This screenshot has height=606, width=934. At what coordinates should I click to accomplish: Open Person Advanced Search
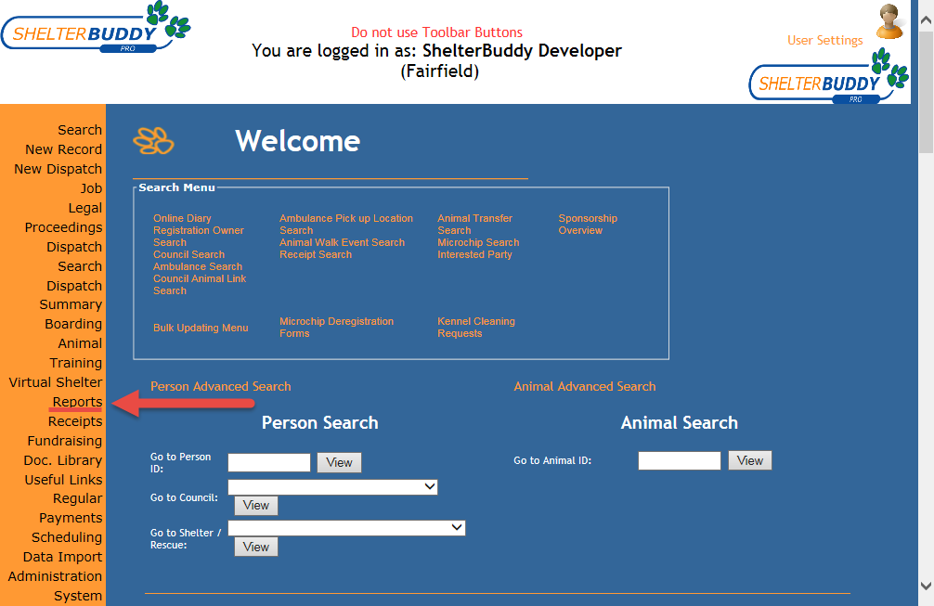221,386
